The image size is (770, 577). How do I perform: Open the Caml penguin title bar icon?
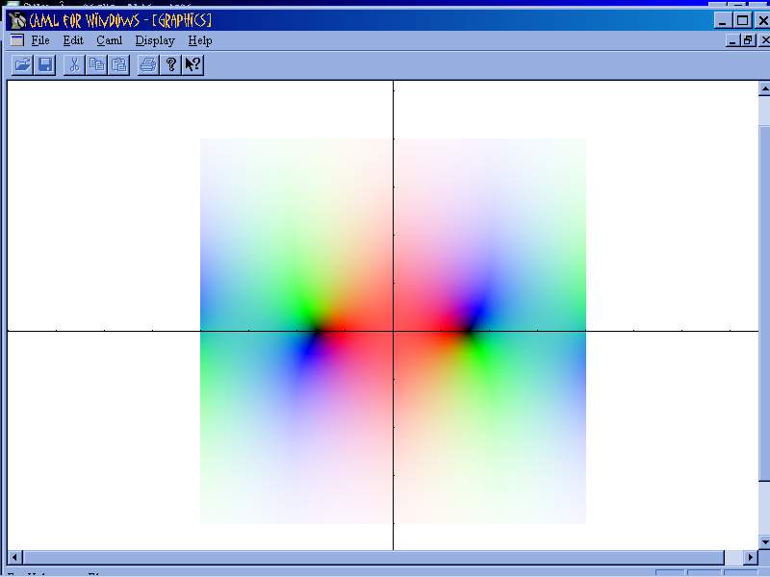17,20
